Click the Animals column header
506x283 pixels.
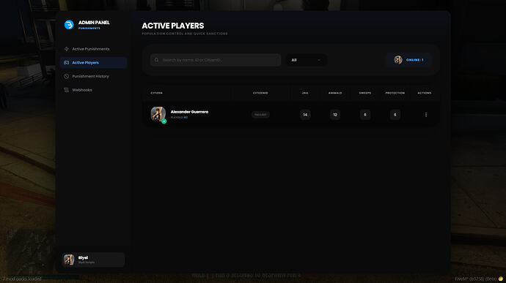pyautogui.click(x=335, y=93)
